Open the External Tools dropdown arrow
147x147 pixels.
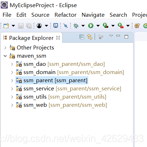[128, 26]
